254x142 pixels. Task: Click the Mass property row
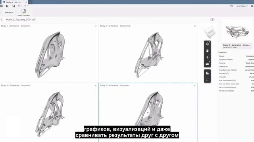(236, 77)
